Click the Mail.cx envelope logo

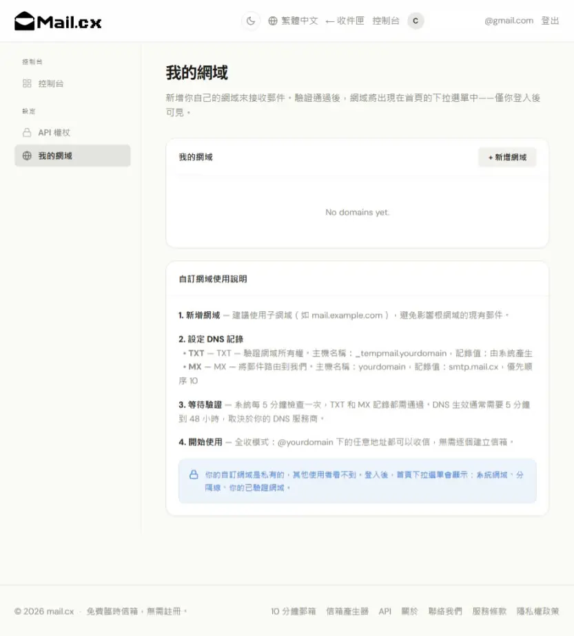pos(58,21)
